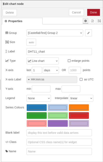This screenshot has width=103, height=162.
Task: Click the Done button
Action: (93, 12)
